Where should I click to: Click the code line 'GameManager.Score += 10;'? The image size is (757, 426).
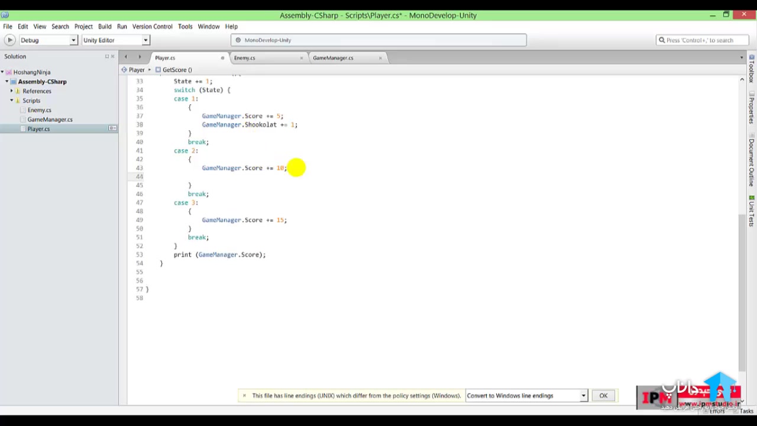pyautogui.click(x=244, y=168)
